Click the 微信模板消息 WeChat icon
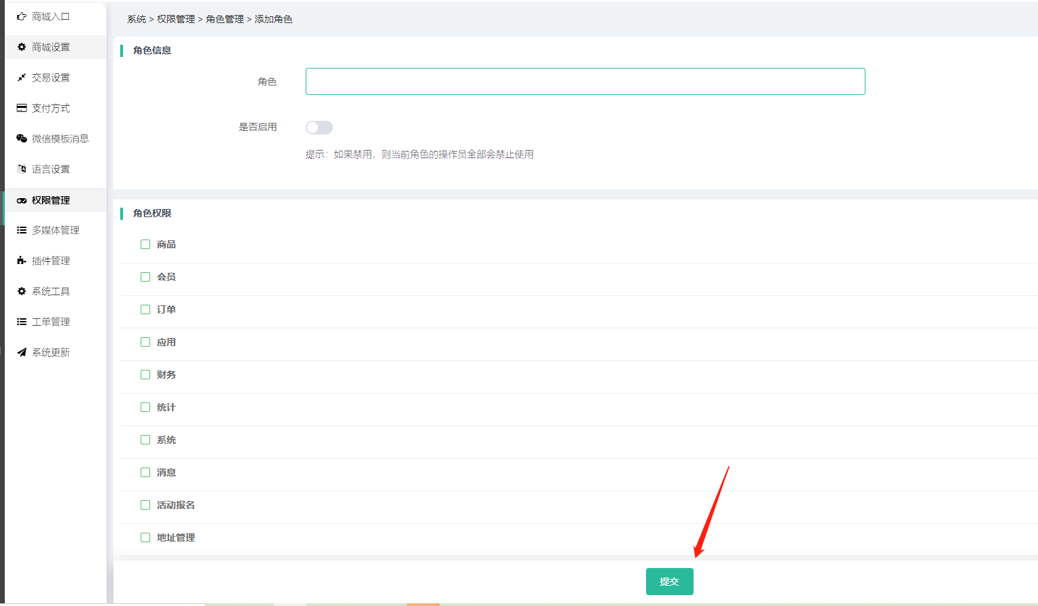This screenshot has width=1038, height=606. (22, 138)
